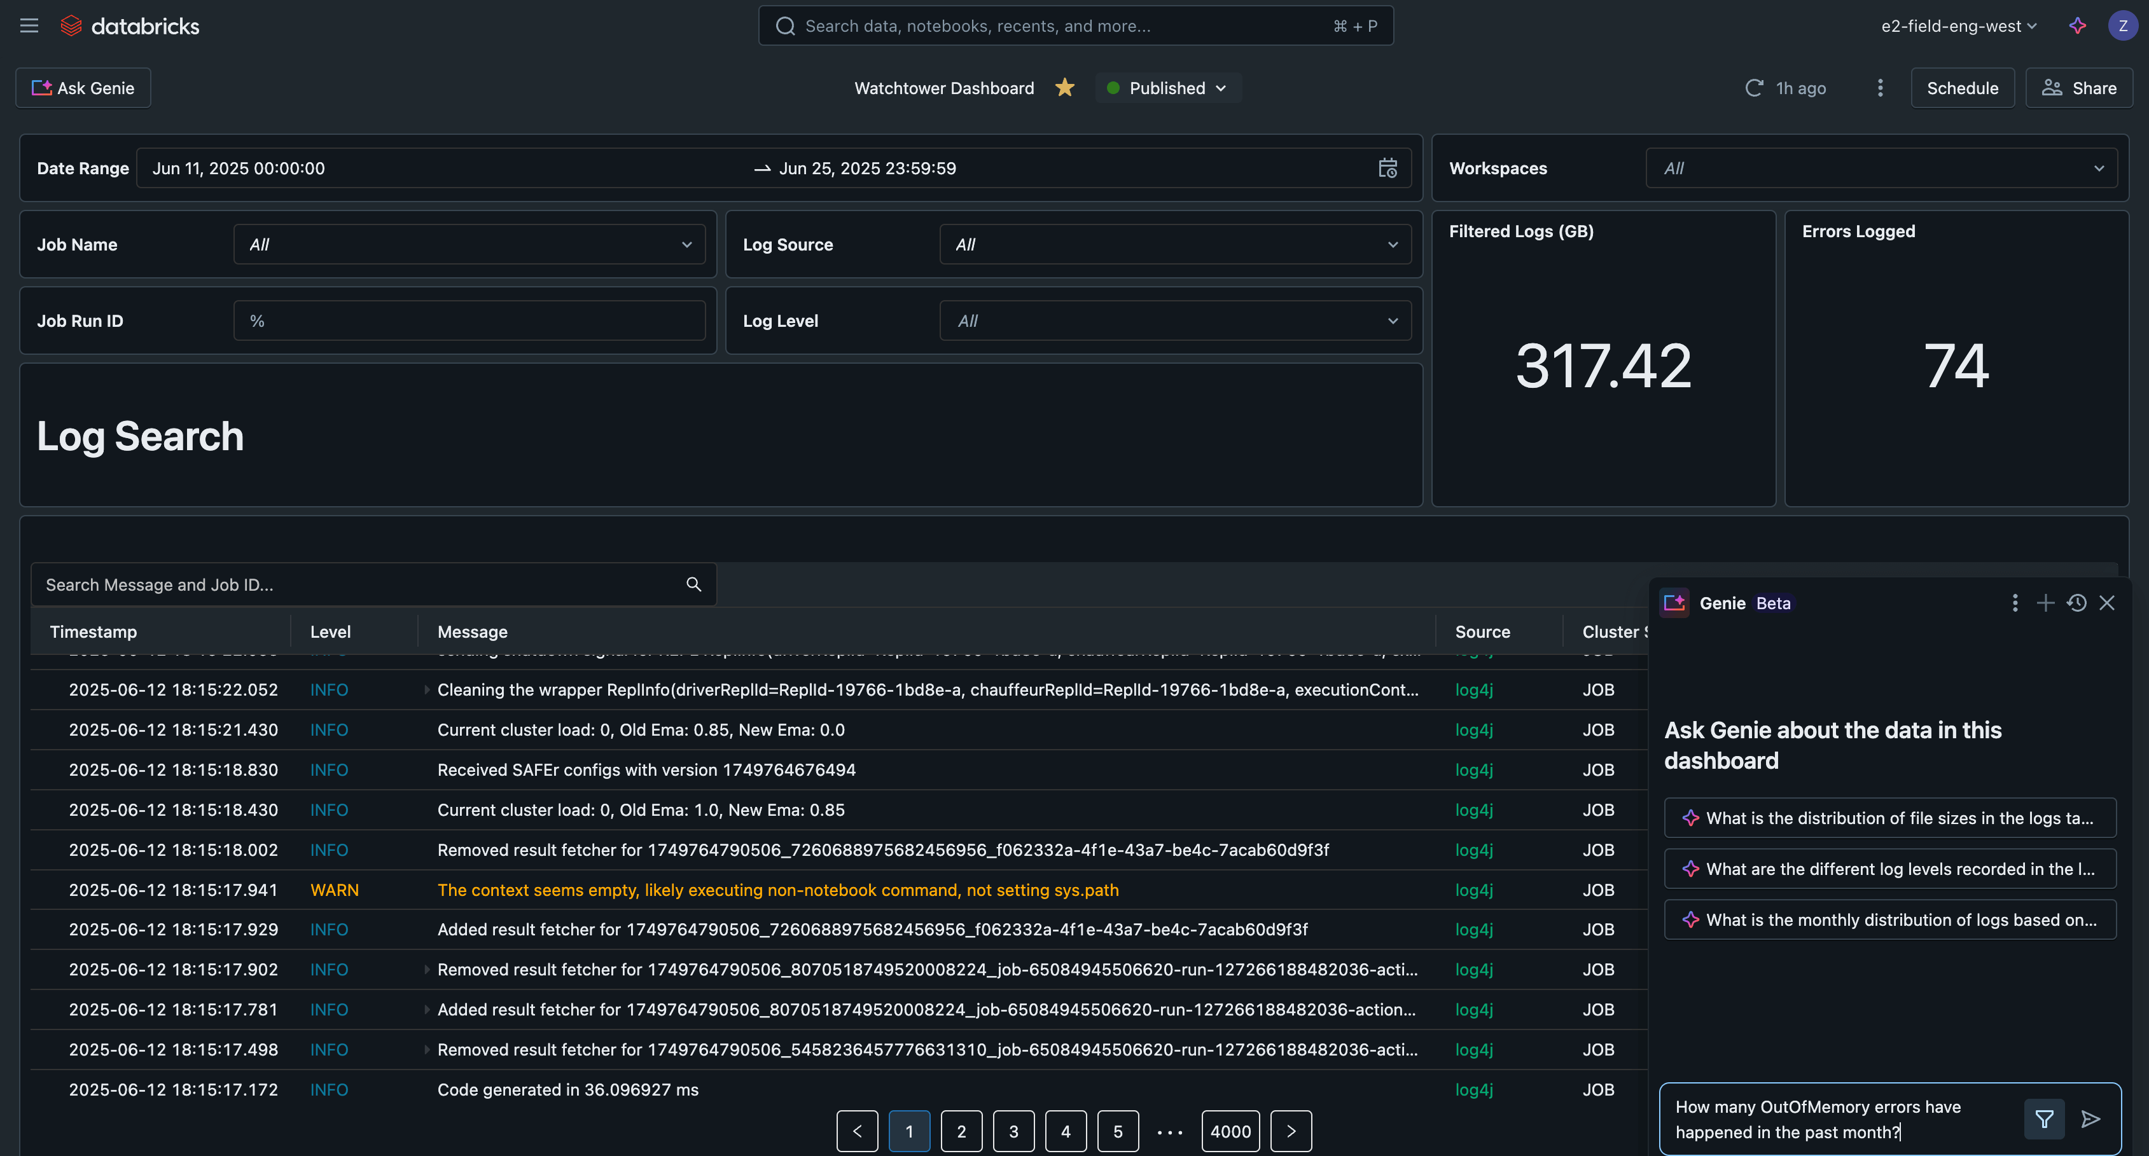The width and height of the screenshot is (2149, 1156).
Task: Click the Job Run ID input field
Action: click(469, 321)
